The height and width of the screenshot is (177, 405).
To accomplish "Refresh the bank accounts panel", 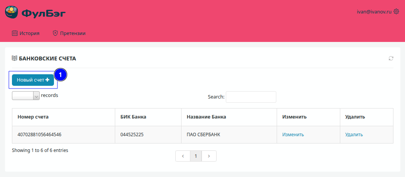I will click(391, 58).
